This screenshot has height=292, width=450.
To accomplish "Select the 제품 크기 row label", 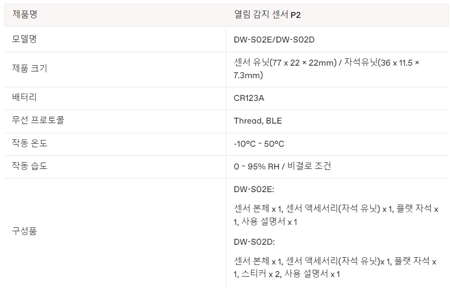I will (x=29, y=69).
